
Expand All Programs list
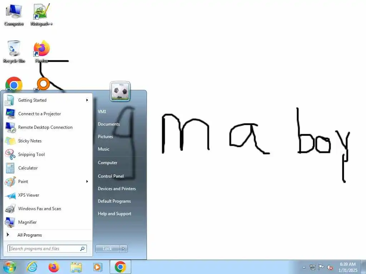(48, 235)
